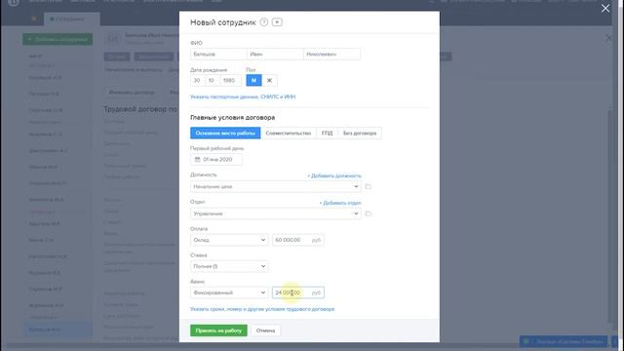
Task: Click the Отмена button
Action: [265, 331]
